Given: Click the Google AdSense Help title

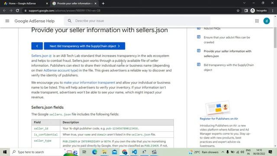Looking at the screenshot, I should pos(35,21).
